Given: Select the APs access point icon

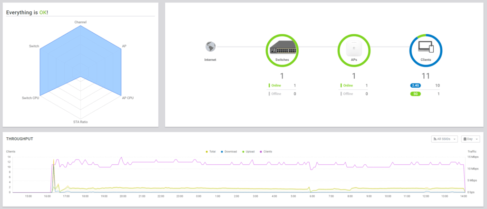Looking at the screenshot, I should [354, 50].
